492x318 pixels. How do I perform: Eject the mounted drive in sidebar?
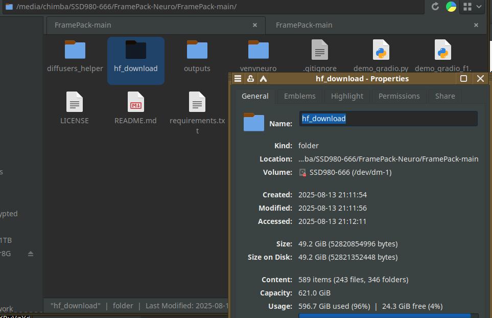[31, 254]
